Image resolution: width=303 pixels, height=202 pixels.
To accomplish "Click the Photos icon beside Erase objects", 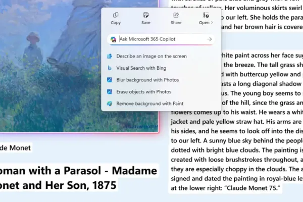I will (110, 91).
